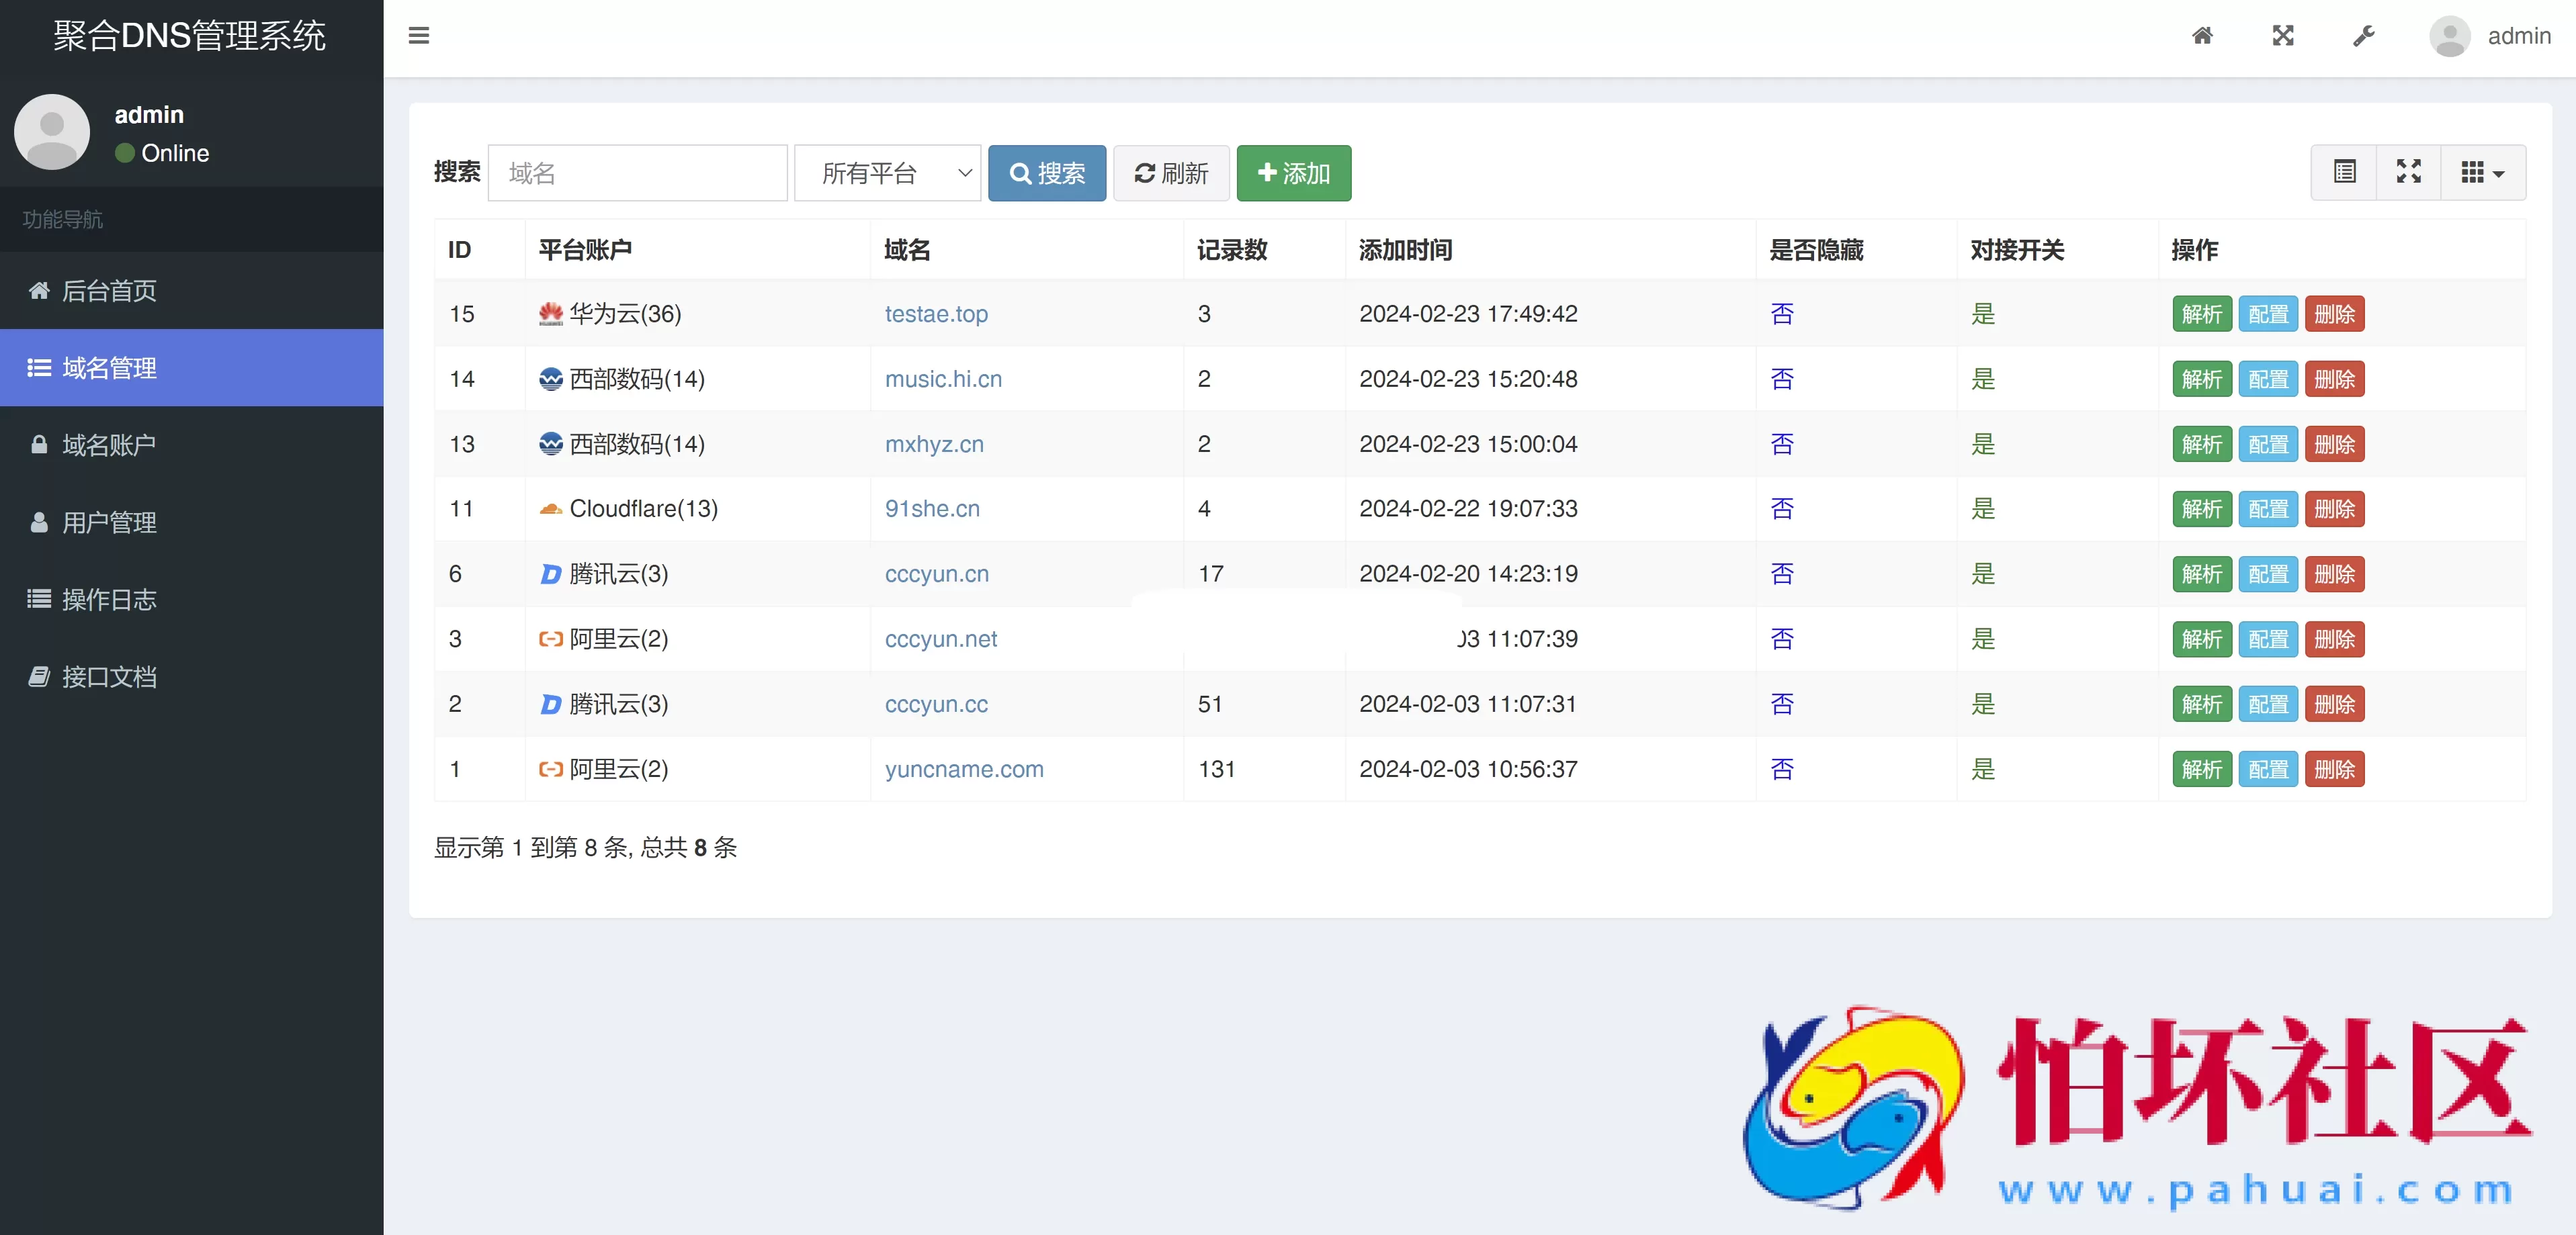Click the home icon in the top toolbar

pos(2203,36)
